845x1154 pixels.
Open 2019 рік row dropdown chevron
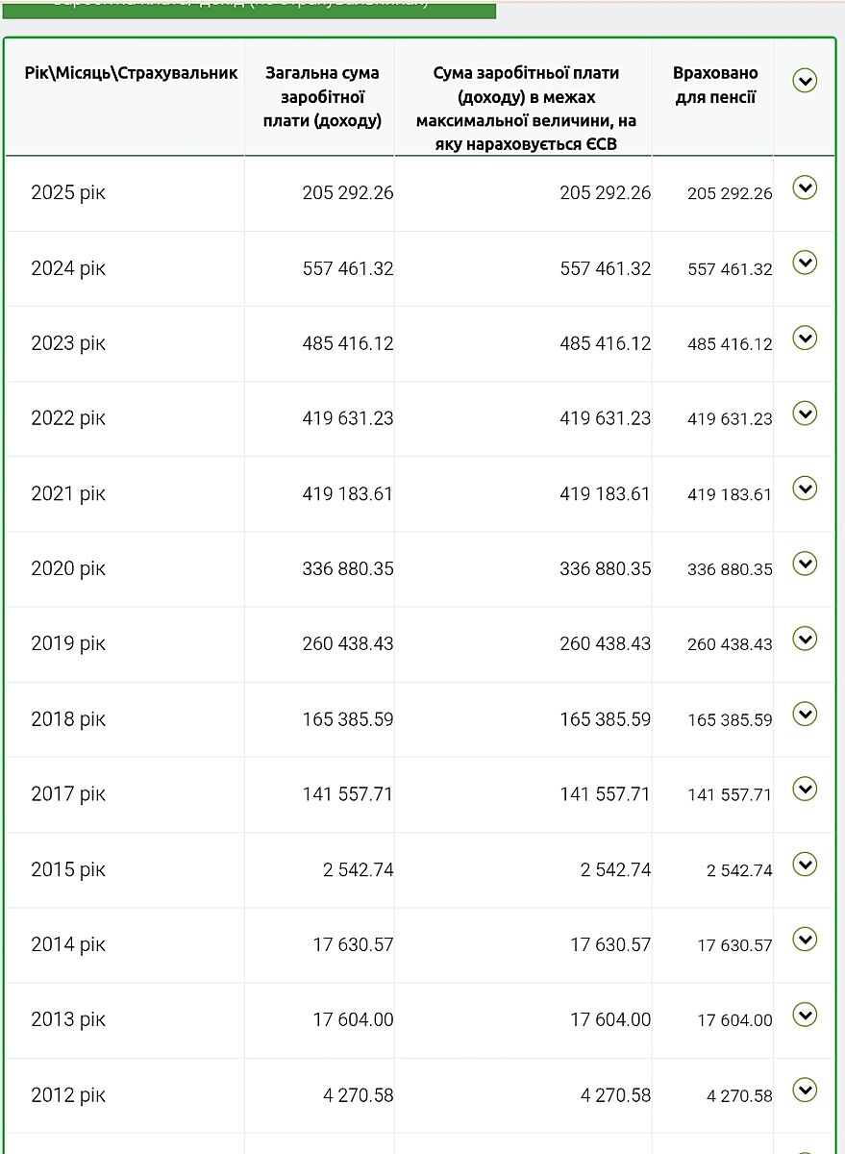coord(805,639)
